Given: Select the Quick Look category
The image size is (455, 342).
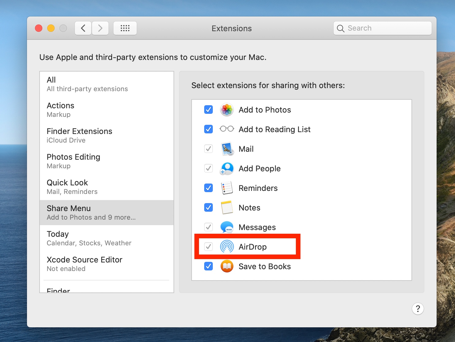Looking at the screenshot, I should [x=107, y=187].
